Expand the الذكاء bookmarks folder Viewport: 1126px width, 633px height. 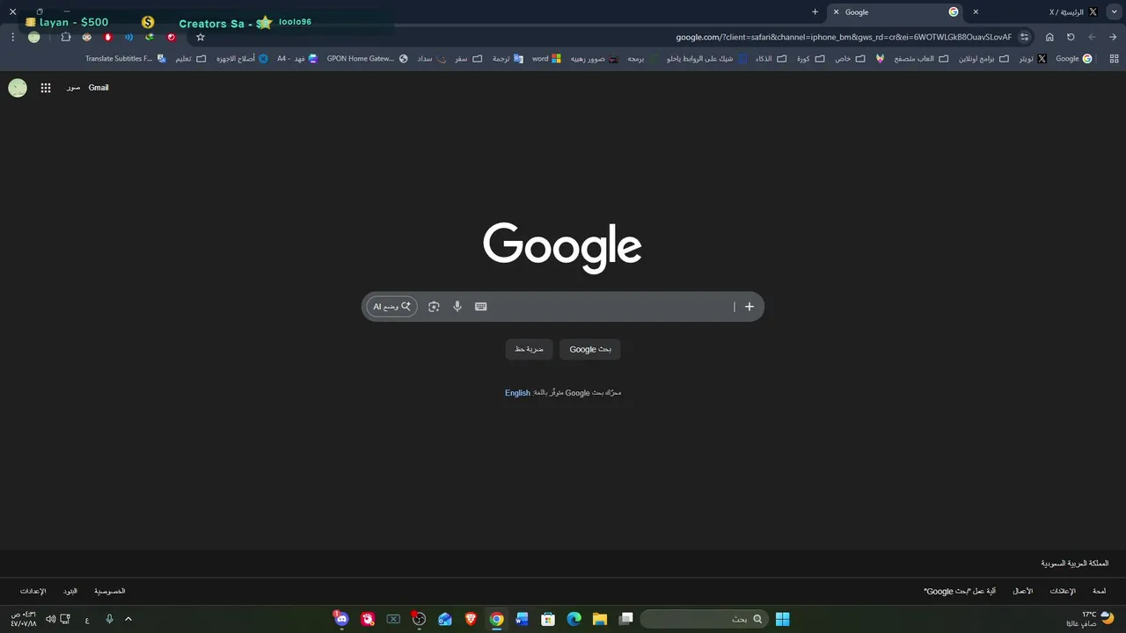(771, 59)
